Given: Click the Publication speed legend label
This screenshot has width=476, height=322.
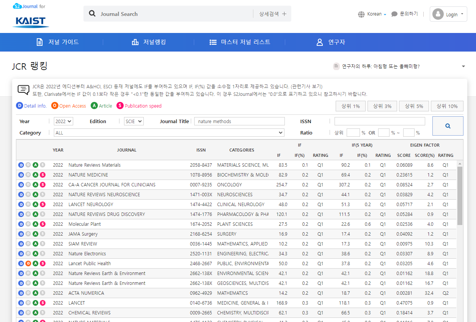Looking at the screenshot, I should (143, 106).
